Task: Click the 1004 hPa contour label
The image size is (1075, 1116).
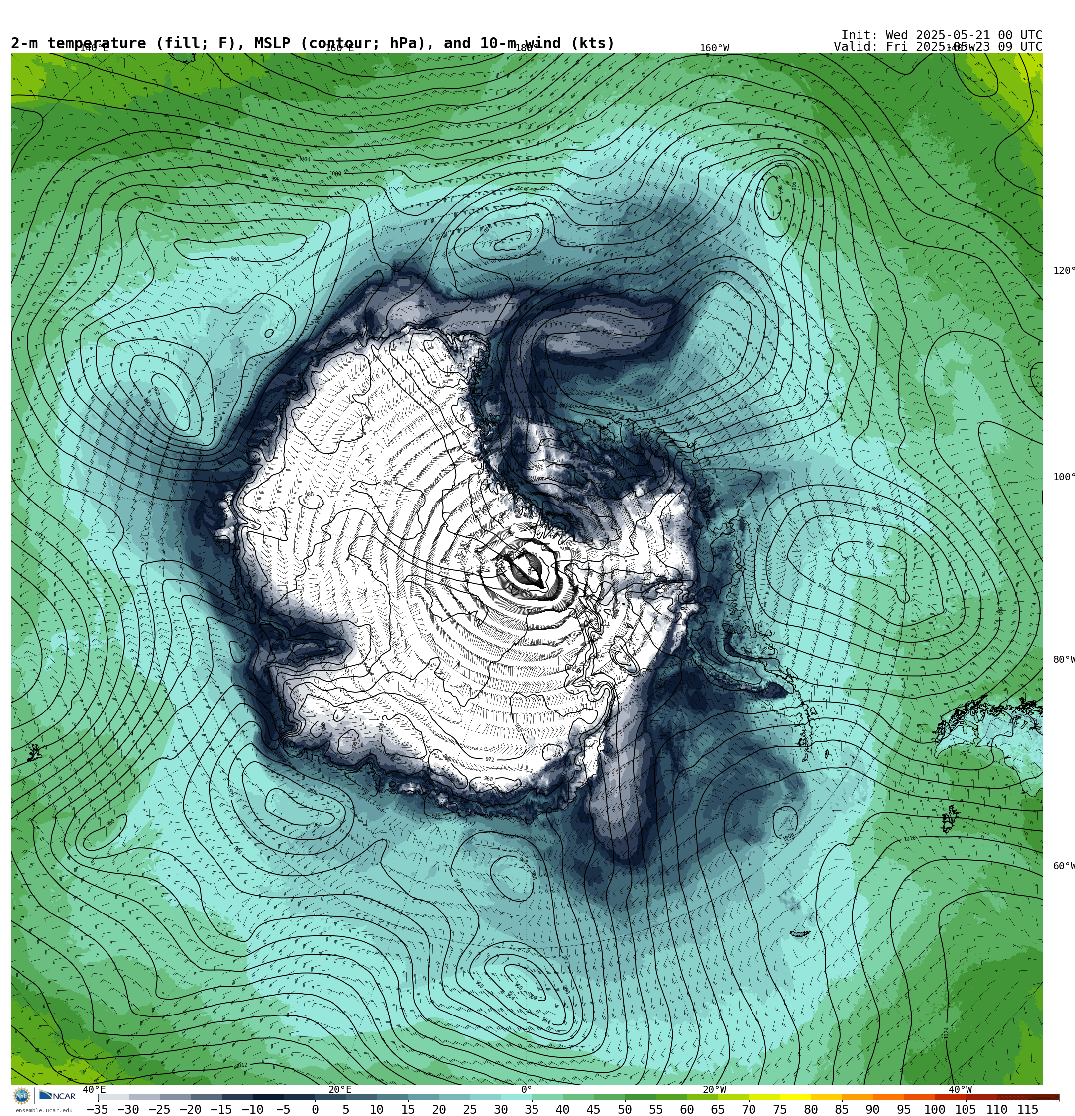Action: (304, 159)
